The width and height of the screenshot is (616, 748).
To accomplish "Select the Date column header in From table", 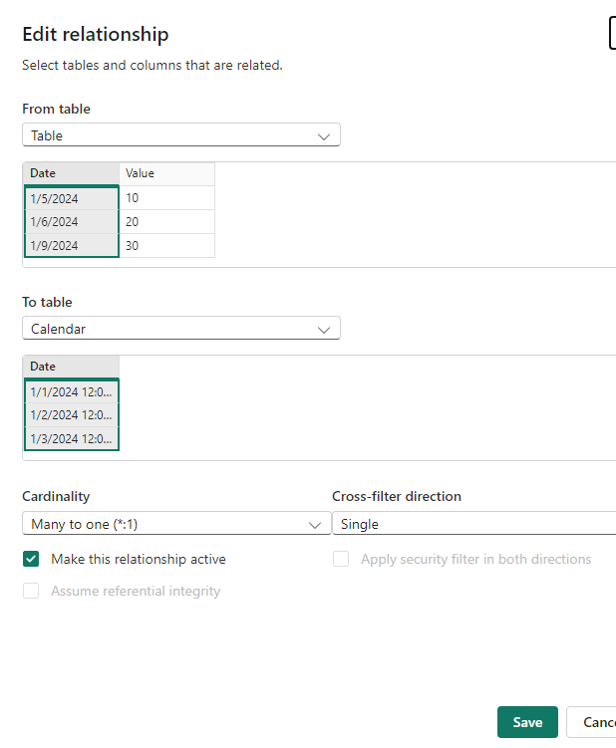I will [71, 173].
